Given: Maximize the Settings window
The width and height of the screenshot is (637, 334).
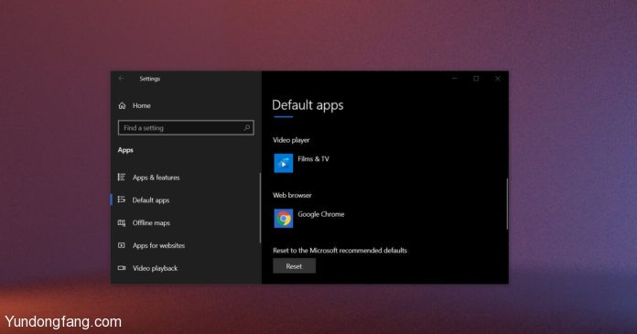Looking at the screenshot, I should click(476, 79).
